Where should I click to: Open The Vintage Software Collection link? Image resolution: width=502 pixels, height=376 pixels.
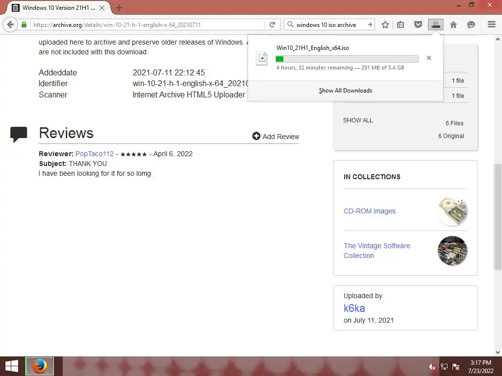tap(377, 251)
